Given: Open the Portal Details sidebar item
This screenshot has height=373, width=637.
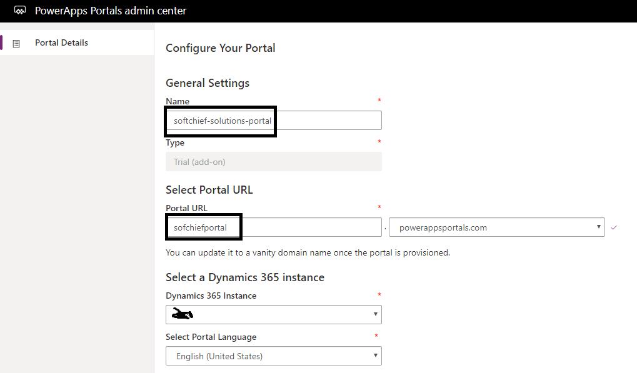Looking at the screenshot, I should coord(61,43).
